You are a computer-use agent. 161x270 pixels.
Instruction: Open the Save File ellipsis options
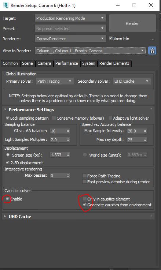[x=152, y=40]
